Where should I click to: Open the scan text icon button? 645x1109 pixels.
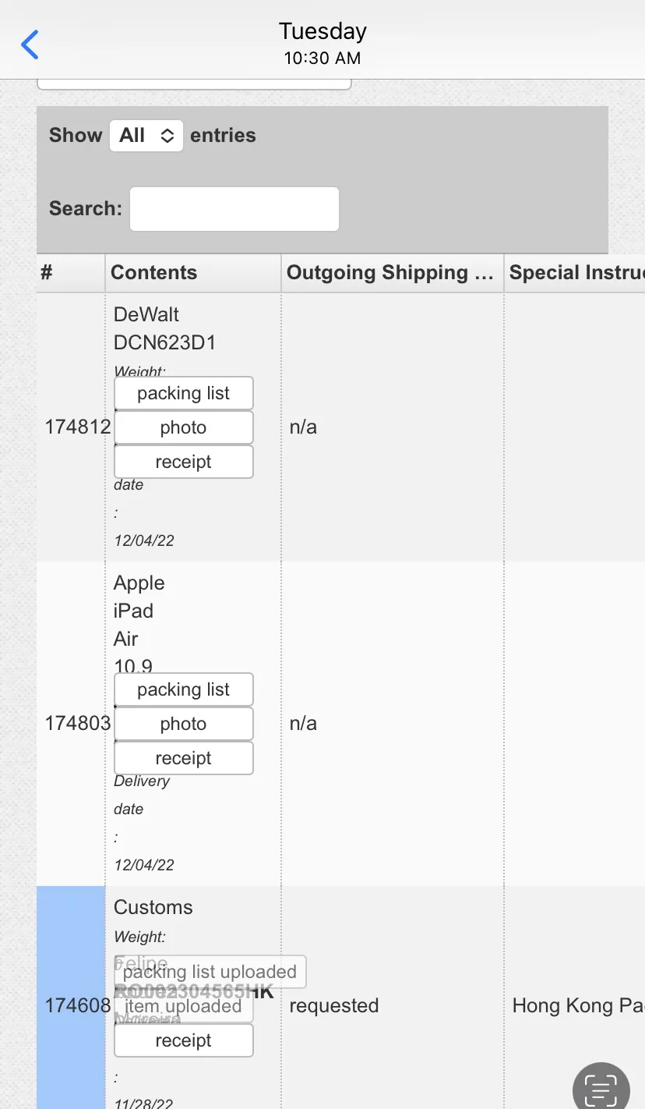click(601, 1087)
